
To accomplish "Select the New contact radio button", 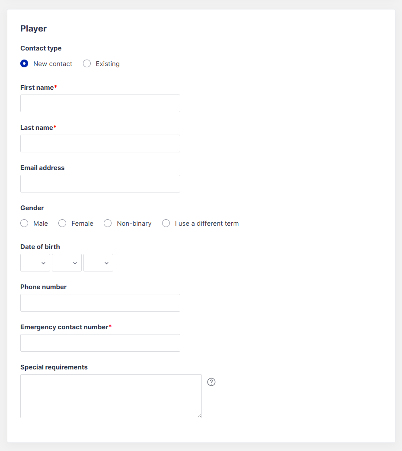I will (x=25, y=63).
